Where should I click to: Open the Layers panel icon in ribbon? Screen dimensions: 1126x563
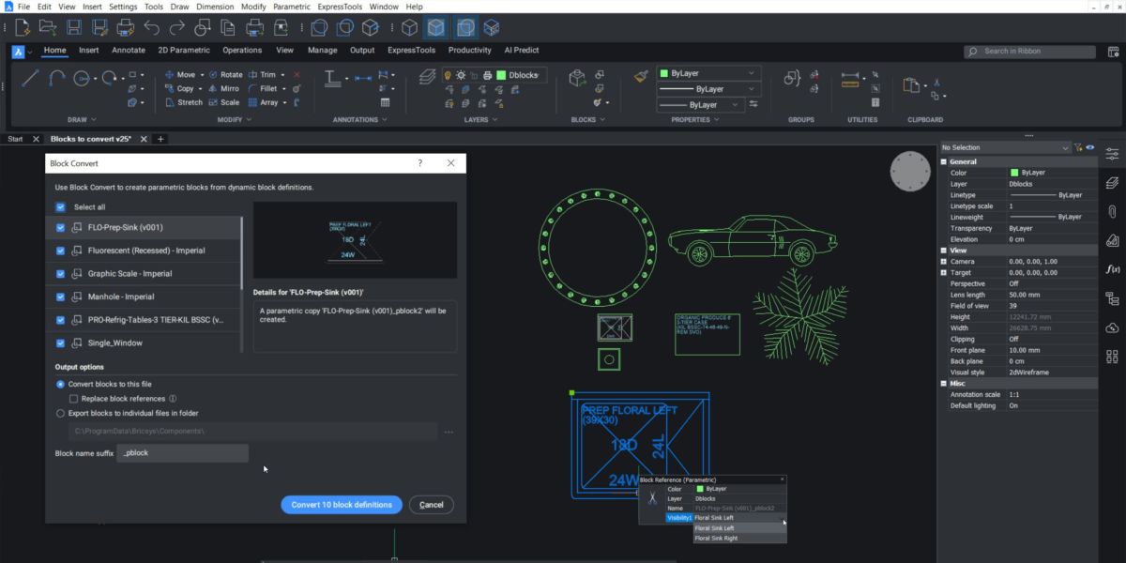[x=427, y=78]
